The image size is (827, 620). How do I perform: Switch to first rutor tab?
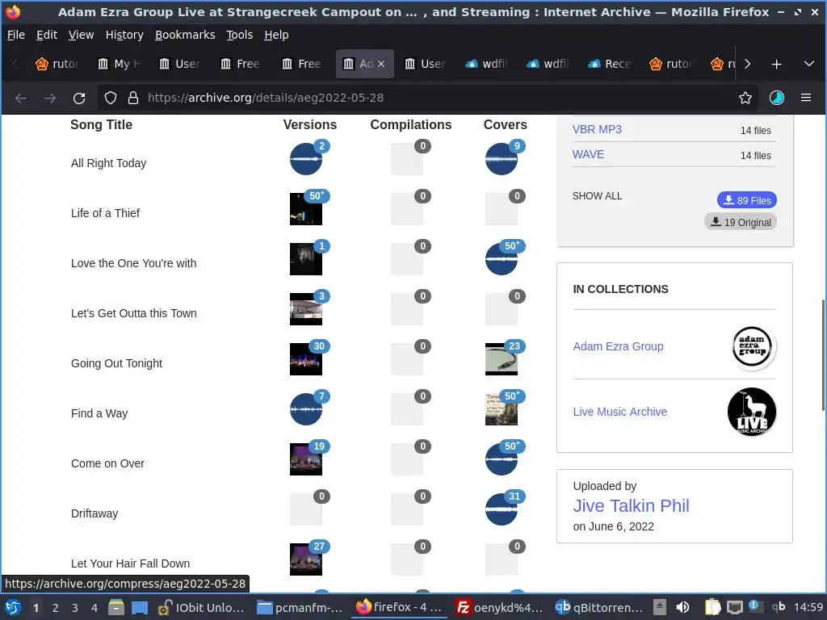pos(57,64)
